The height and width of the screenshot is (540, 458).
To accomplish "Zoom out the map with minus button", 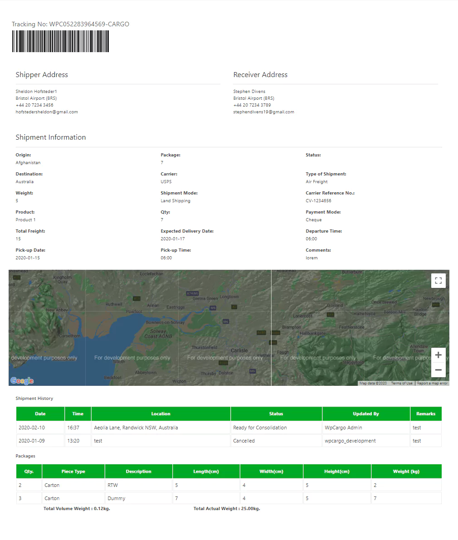I will point(439,370).
